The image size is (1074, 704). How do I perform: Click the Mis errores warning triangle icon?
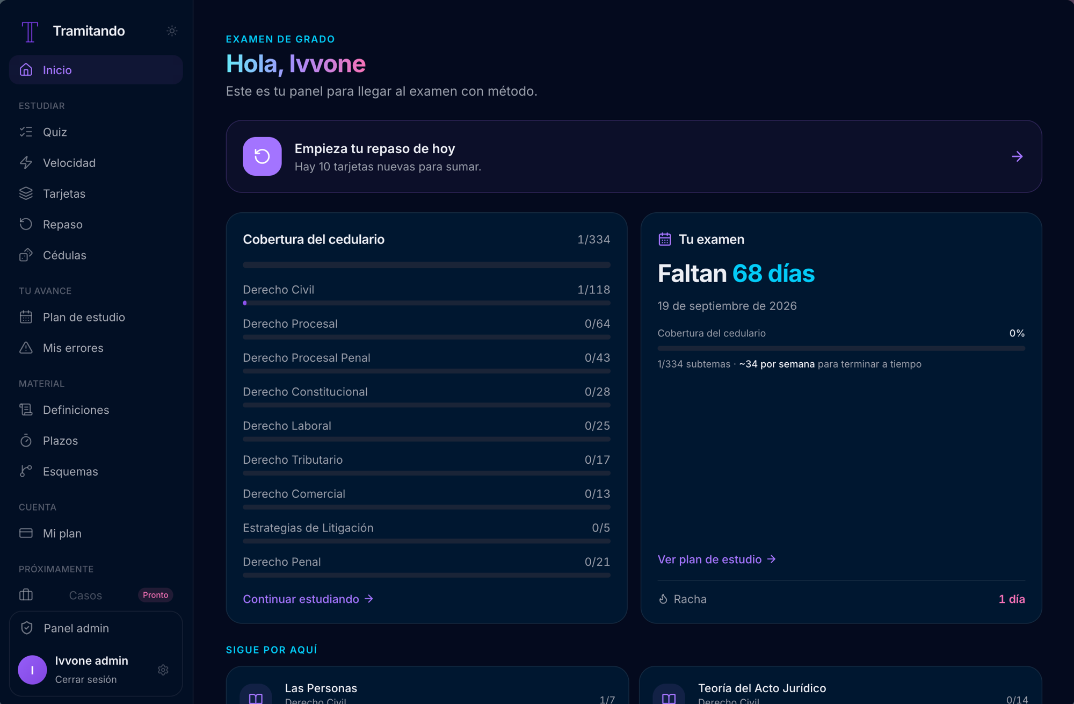[26, 348]
